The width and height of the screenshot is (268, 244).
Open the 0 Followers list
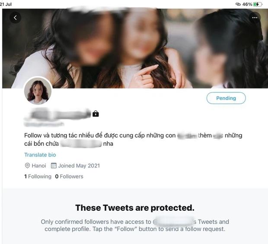coord(69,176)
